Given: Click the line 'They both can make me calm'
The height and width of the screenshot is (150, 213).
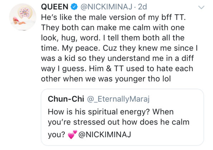Looking at the screenshot, I should 113,28.
